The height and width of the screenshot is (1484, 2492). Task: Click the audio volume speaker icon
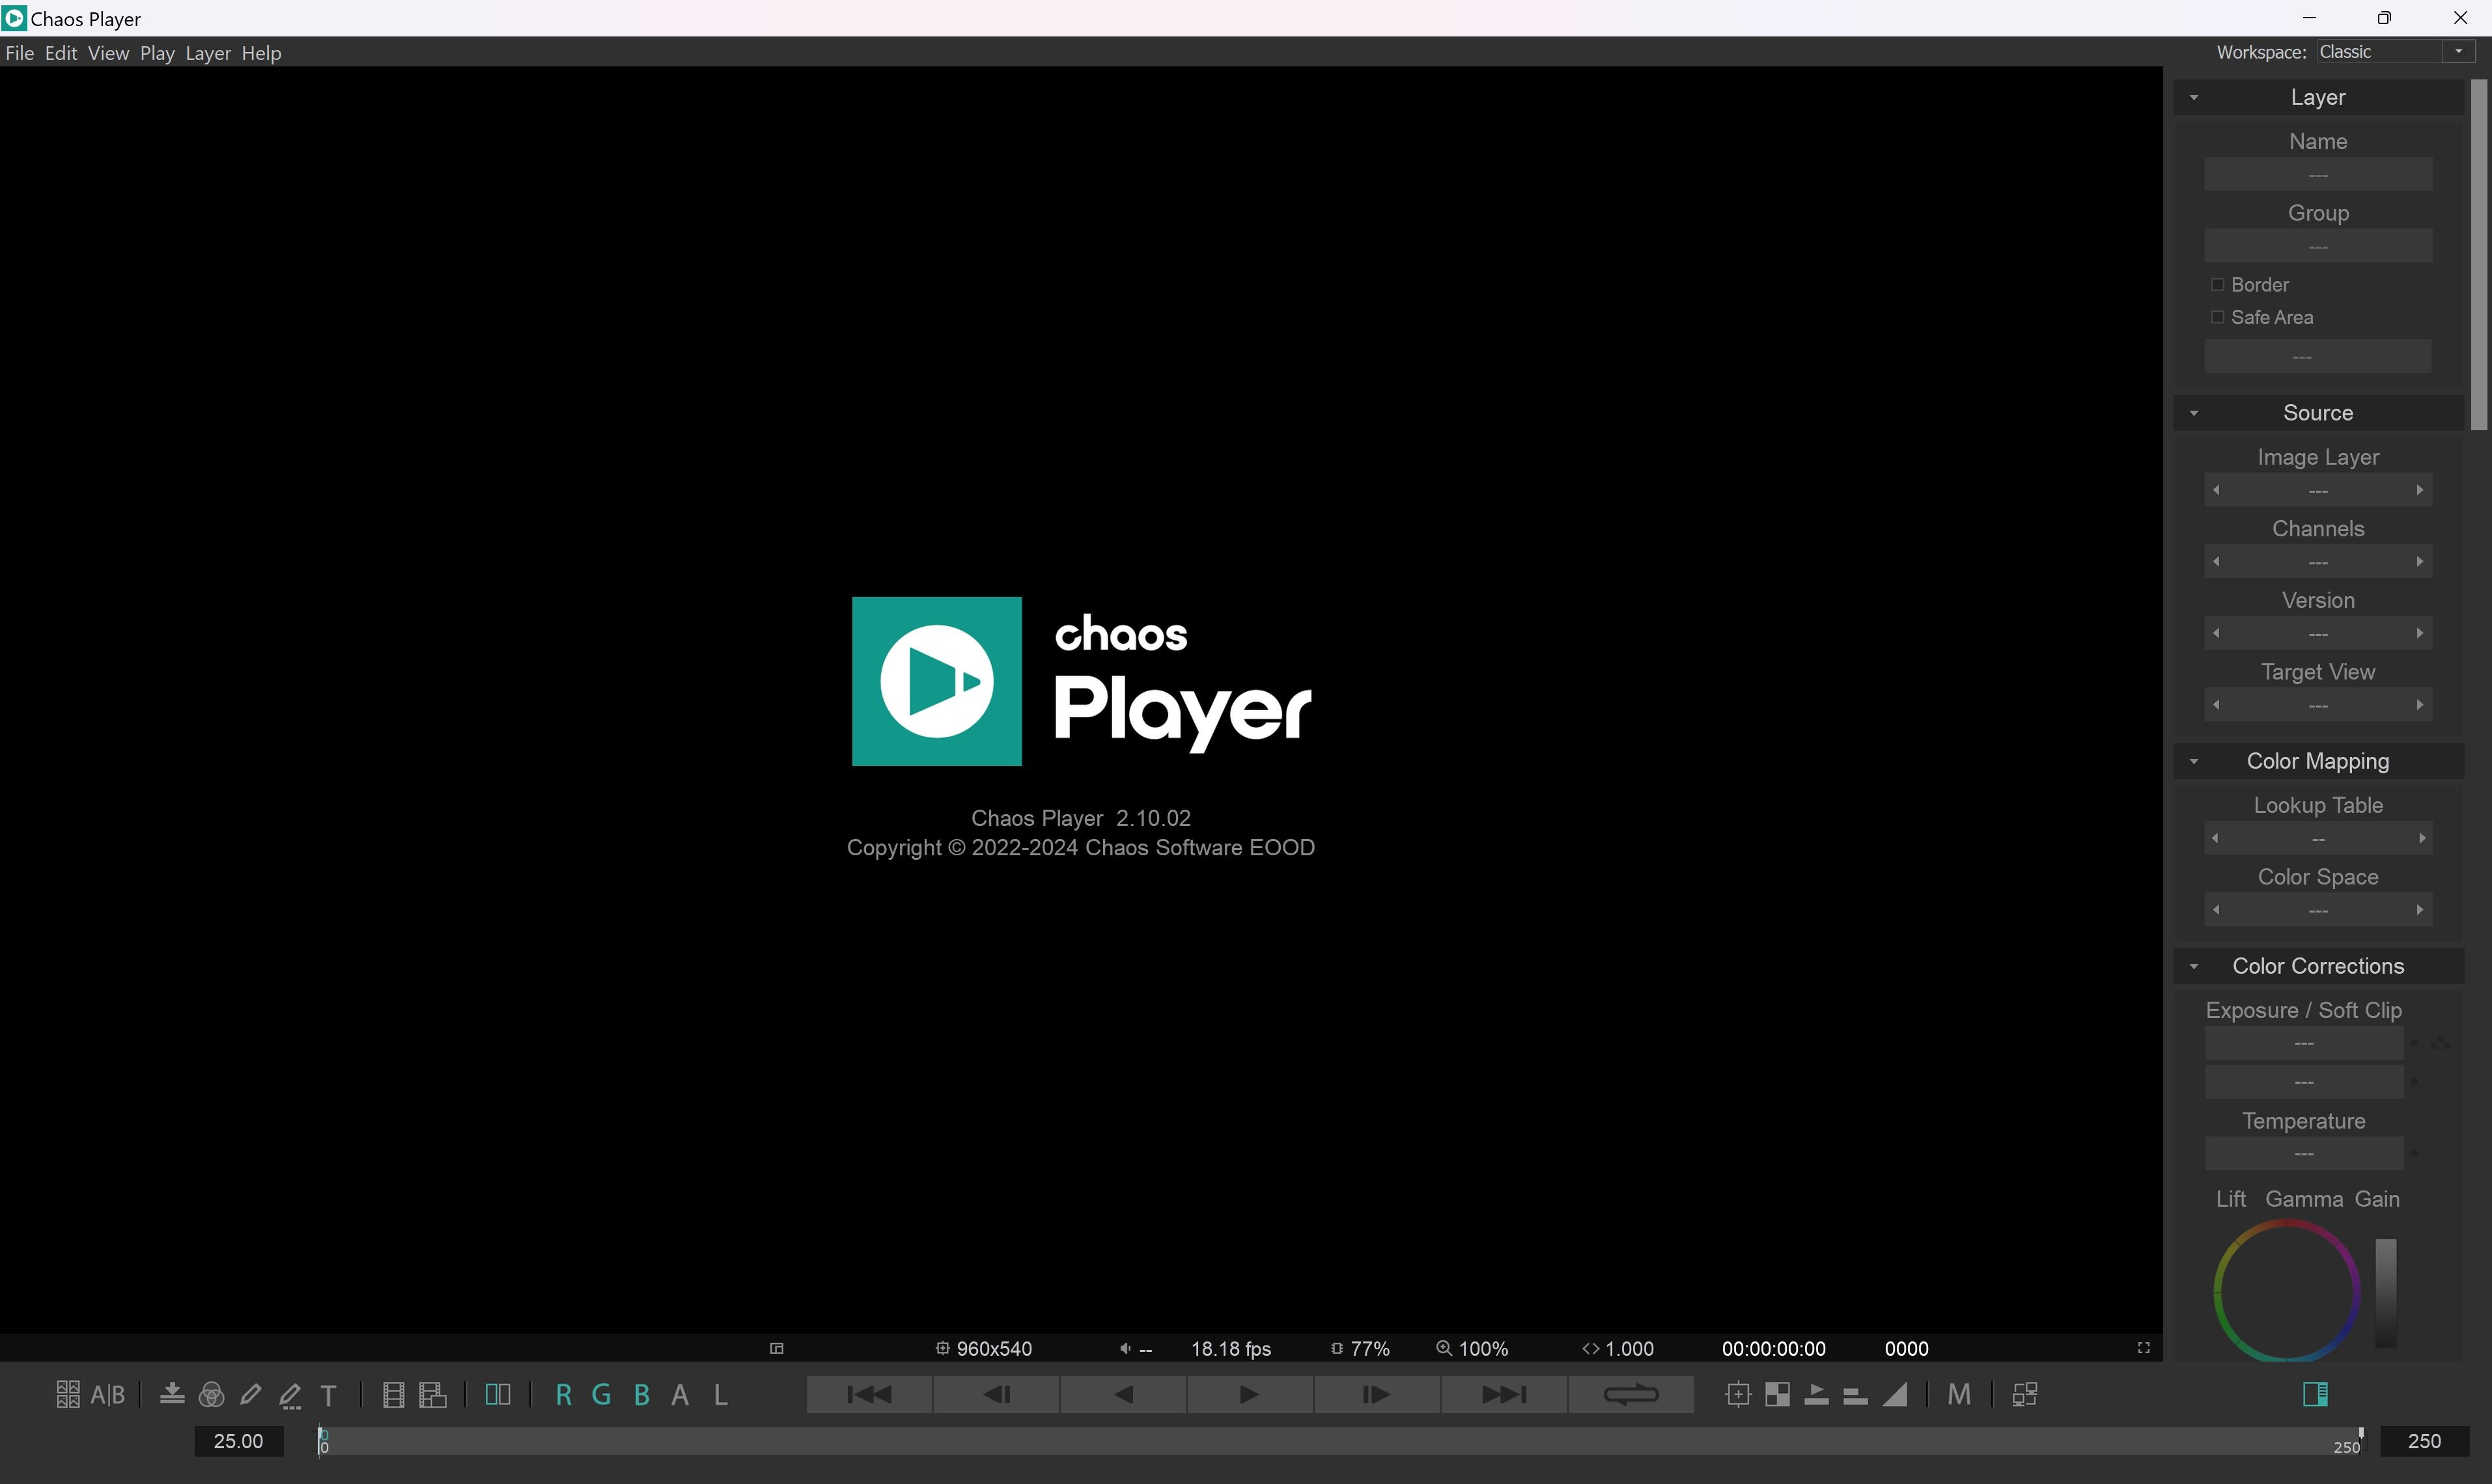pos(1125,1348)
